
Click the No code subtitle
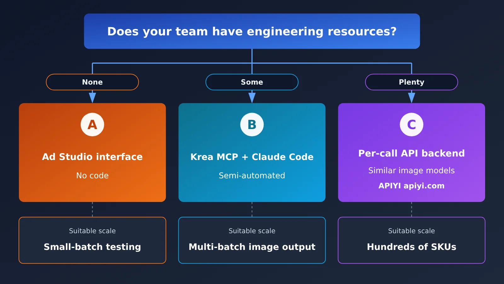click(x=92, y=175)
